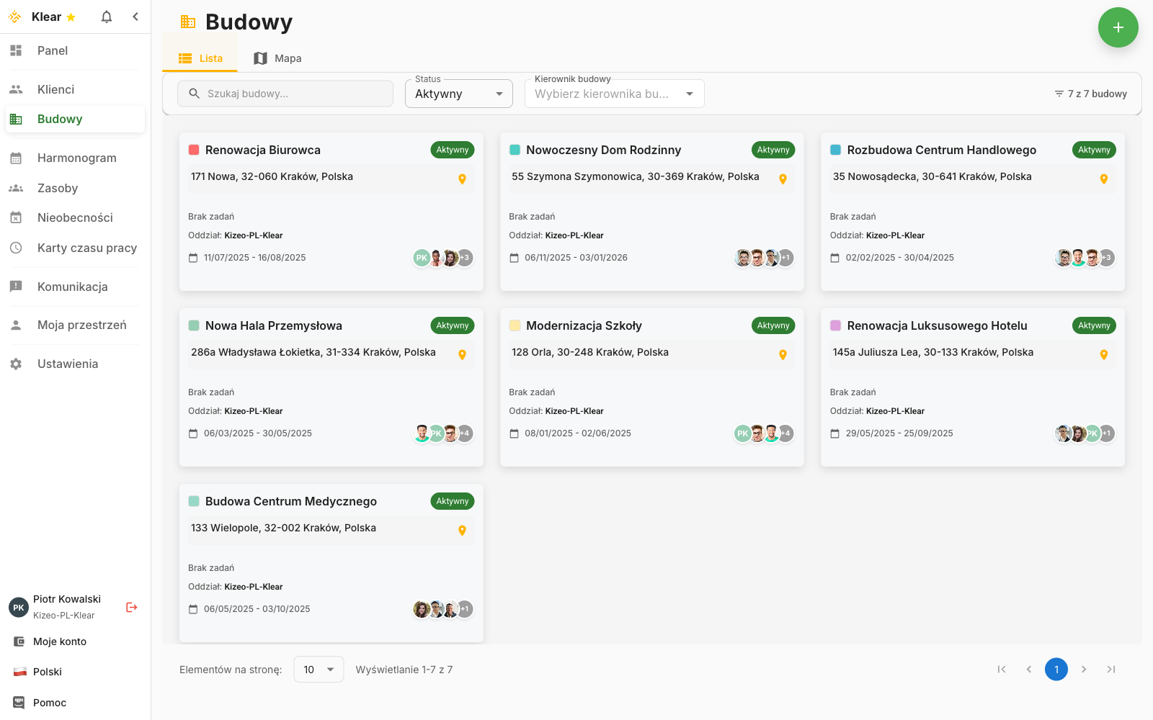Open the Kierownik budowy dropdown
Image resolution: width=1153 pixels, height=720 pixels.
(614, 94)
